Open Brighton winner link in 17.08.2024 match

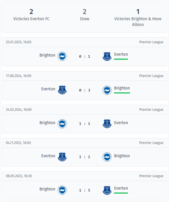(x=122, y=88)
